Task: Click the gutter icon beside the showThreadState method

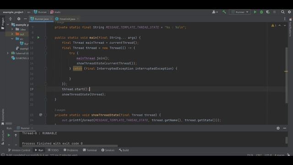Action: click(41, 115)
